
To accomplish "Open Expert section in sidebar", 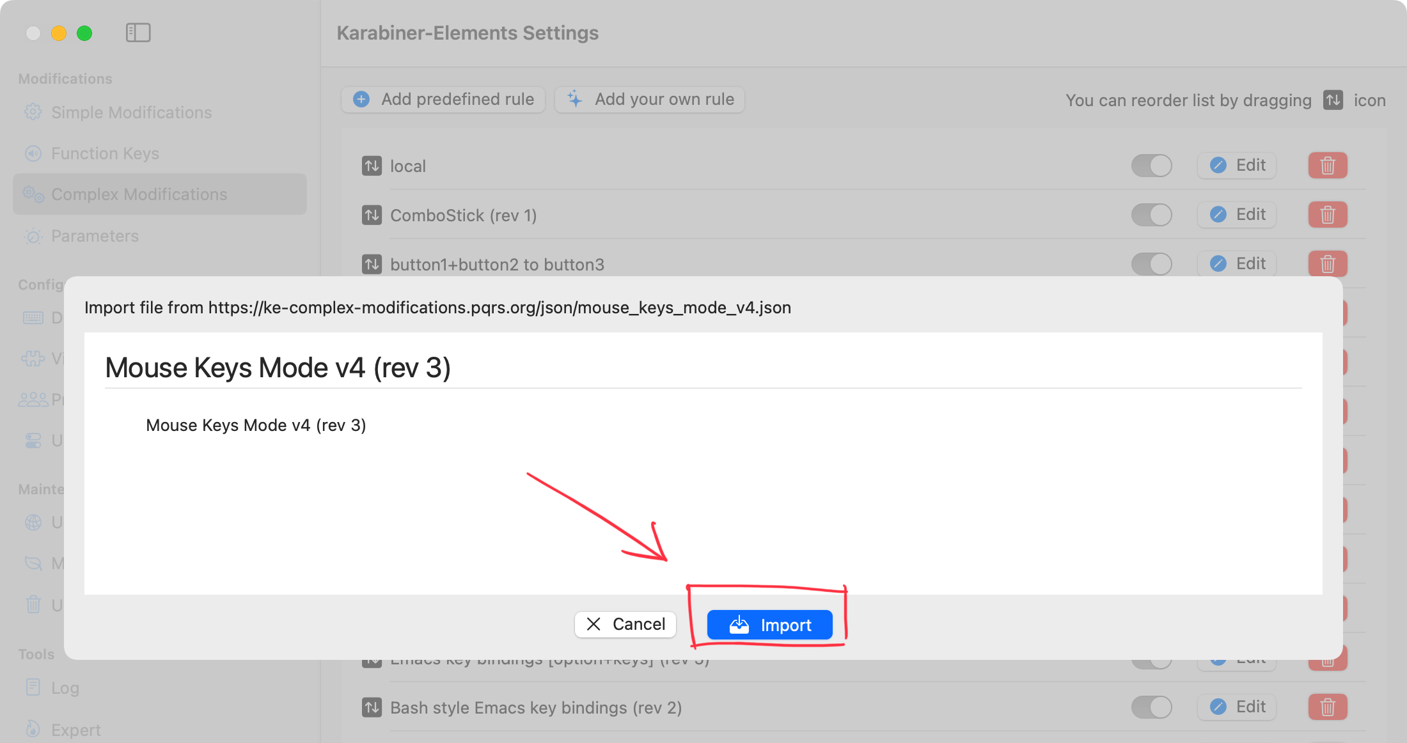I will [x=160, y=730].
